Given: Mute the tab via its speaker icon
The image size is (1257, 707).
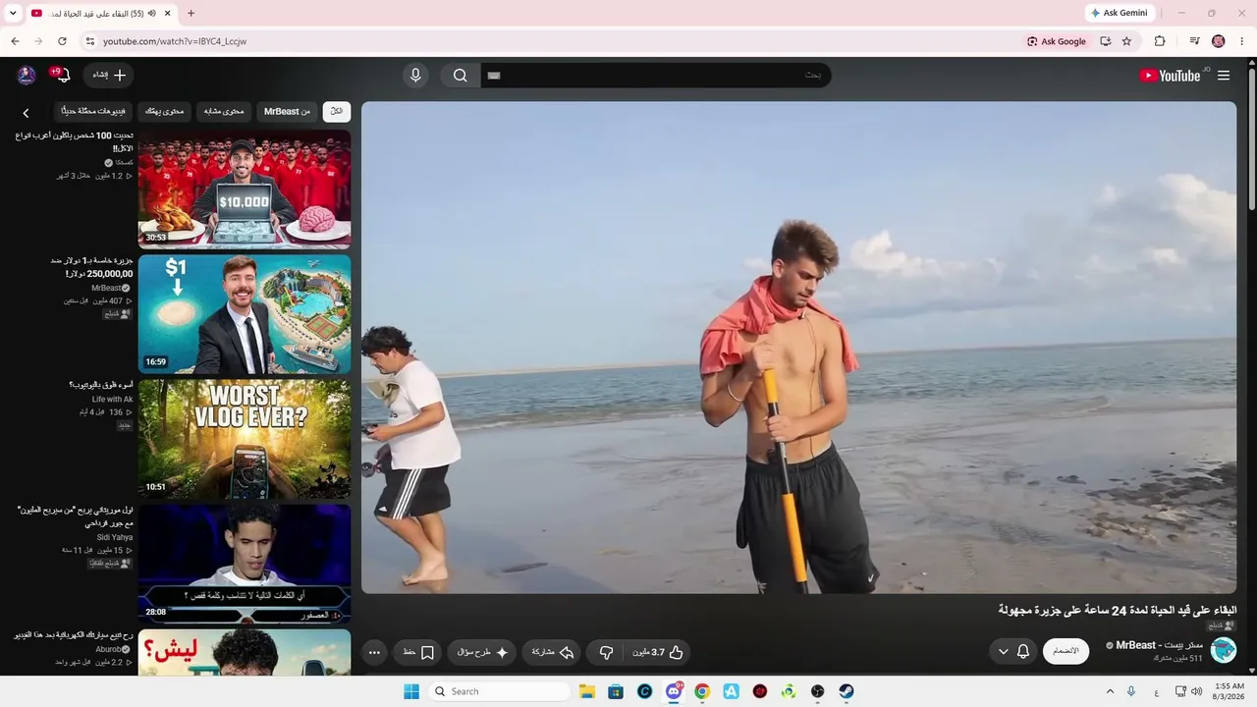Looking at the screenshot, I should [151, 13].
